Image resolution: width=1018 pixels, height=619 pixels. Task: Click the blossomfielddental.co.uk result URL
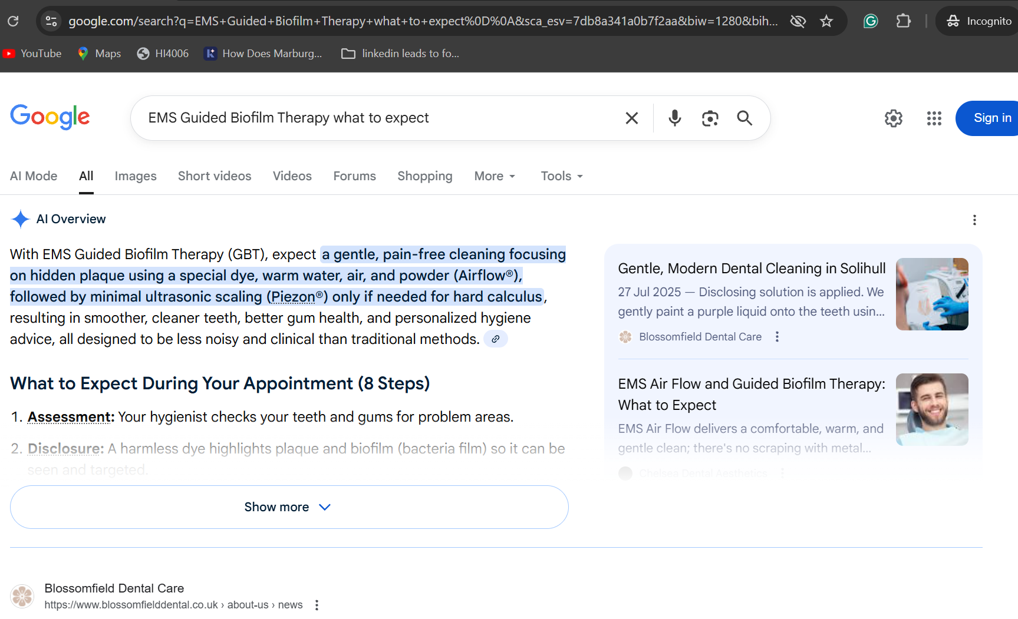(173, 605)
